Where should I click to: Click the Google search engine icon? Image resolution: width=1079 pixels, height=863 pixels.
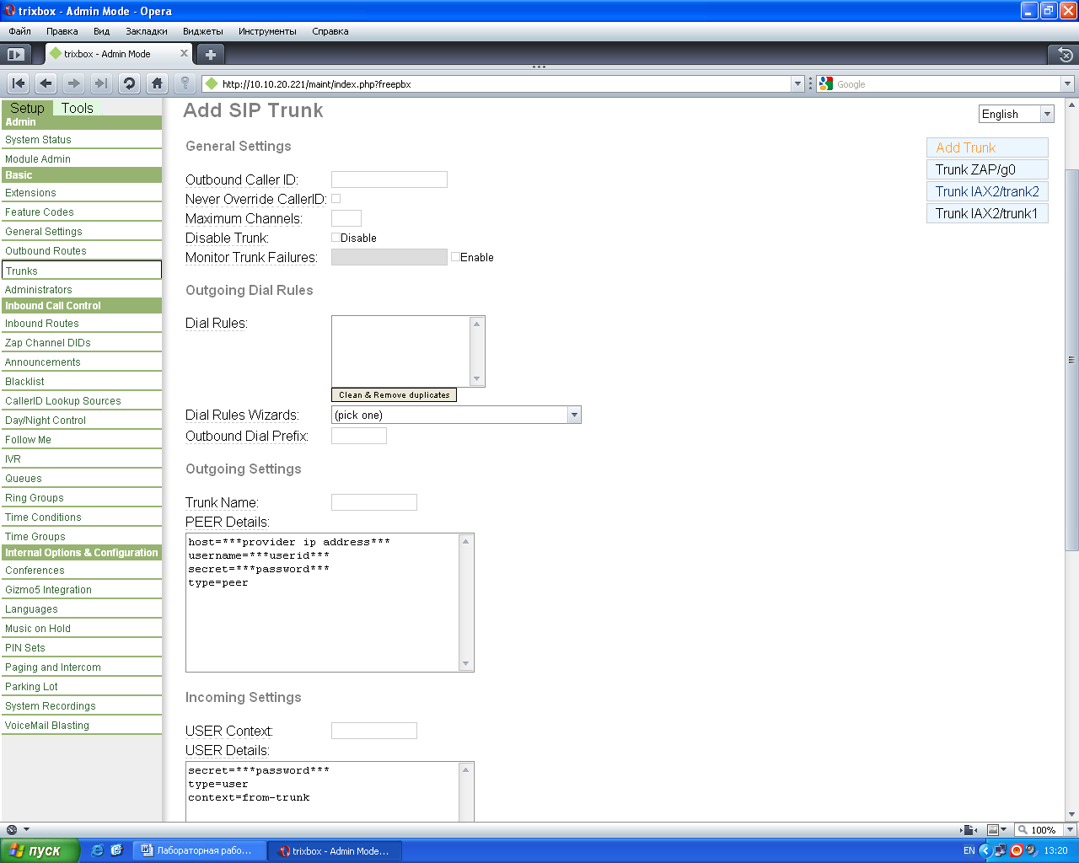click(x=826, y=83)
